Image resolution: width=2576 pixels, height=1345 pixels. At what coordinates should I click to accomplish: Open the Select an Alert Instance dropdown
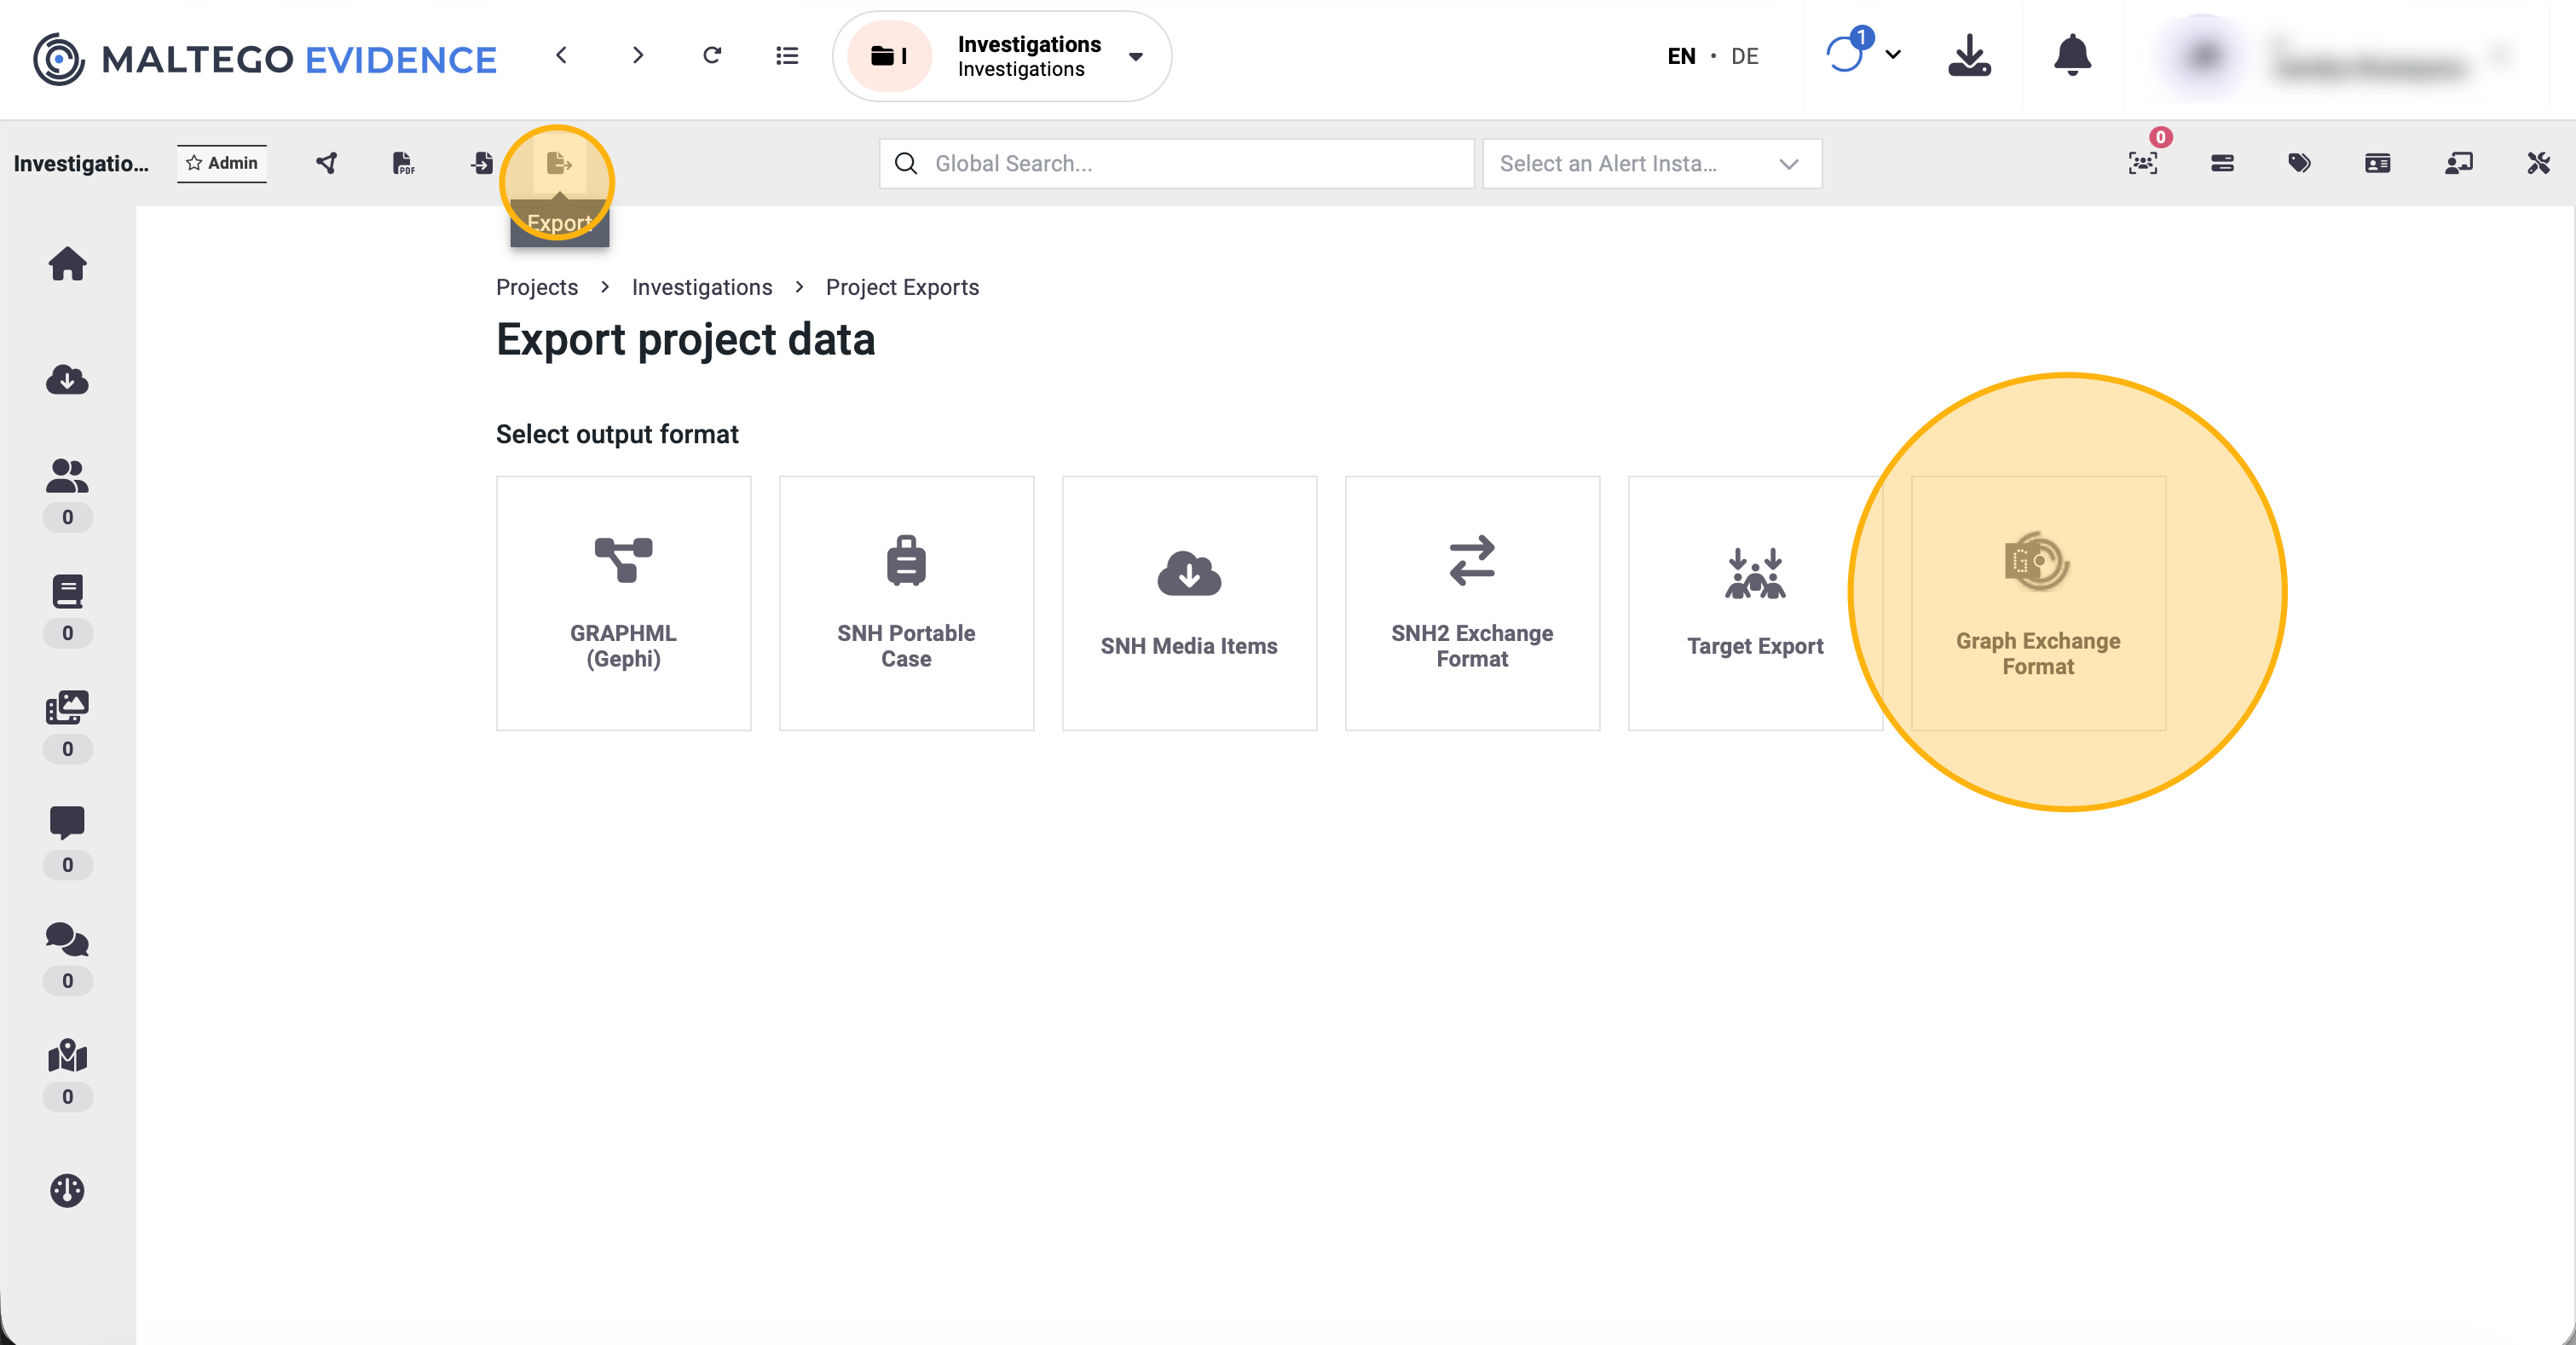coord(1651,163)
